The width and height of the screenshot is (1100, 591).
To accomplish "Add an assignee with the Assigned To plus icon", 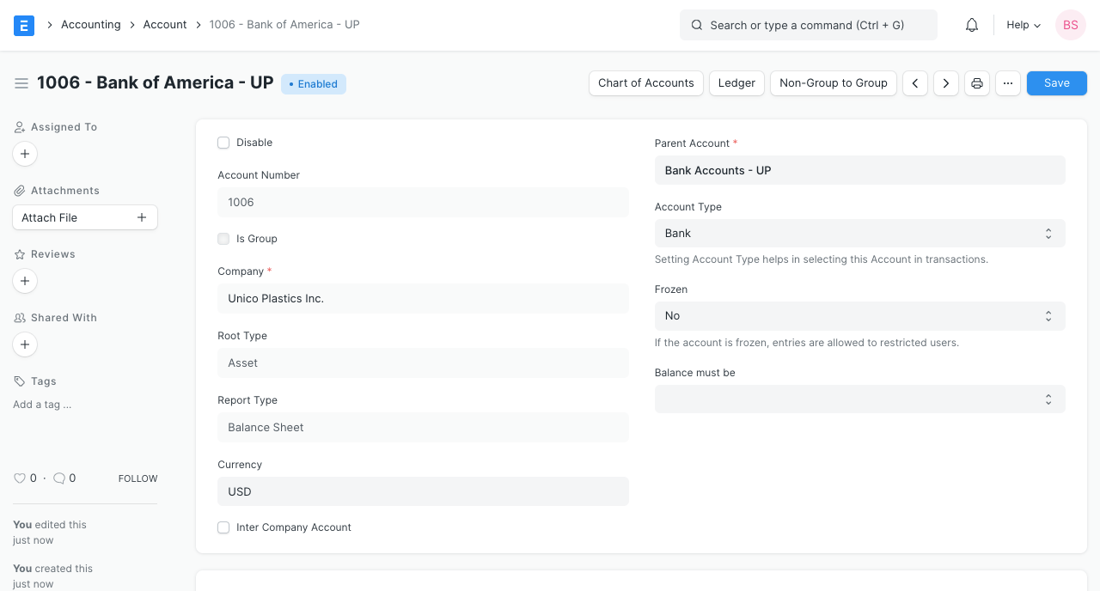I will point(25,154).
